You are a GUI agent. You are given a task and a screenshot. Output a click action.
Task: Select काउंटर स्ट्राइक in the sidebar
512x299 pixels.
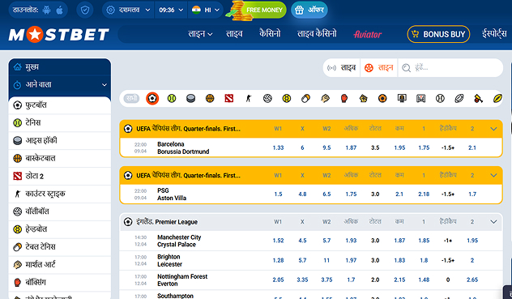click(x=60, y=194)
